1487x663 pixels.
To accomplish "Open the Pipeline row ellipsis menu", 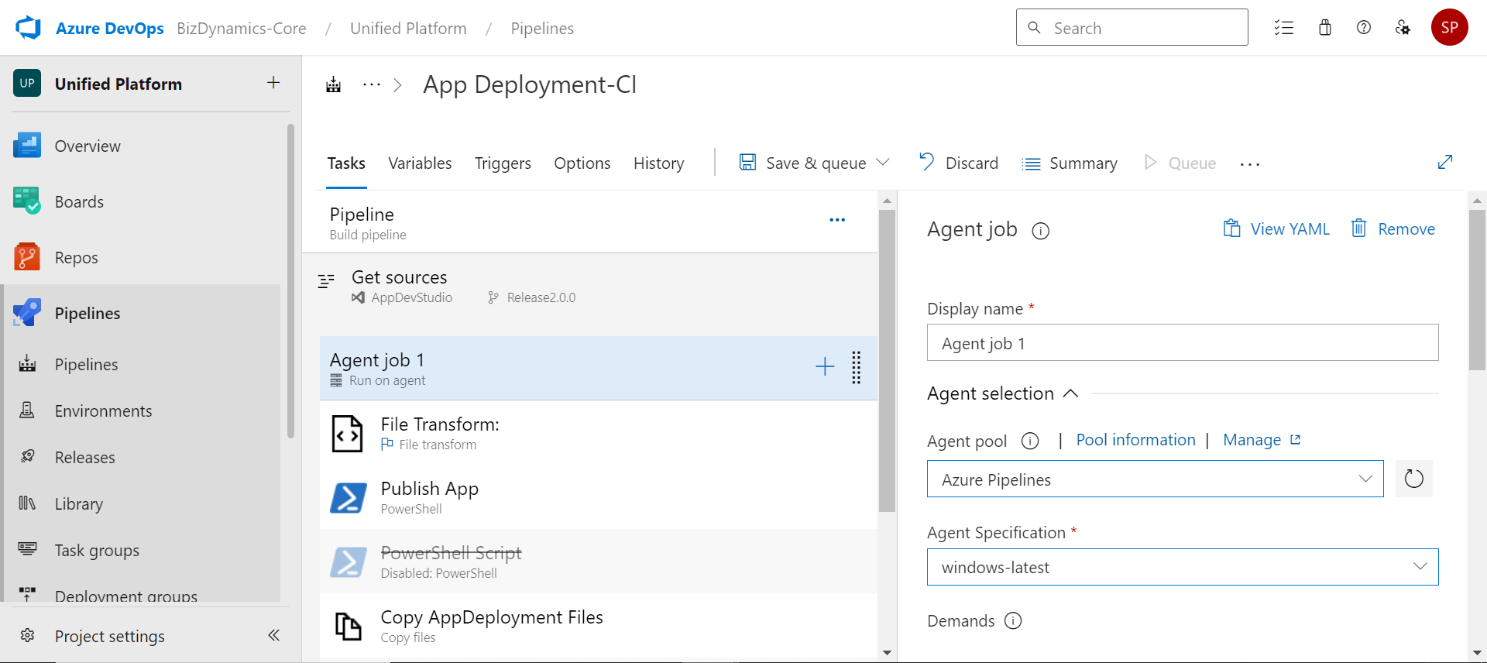I will [x=837, y=220].
